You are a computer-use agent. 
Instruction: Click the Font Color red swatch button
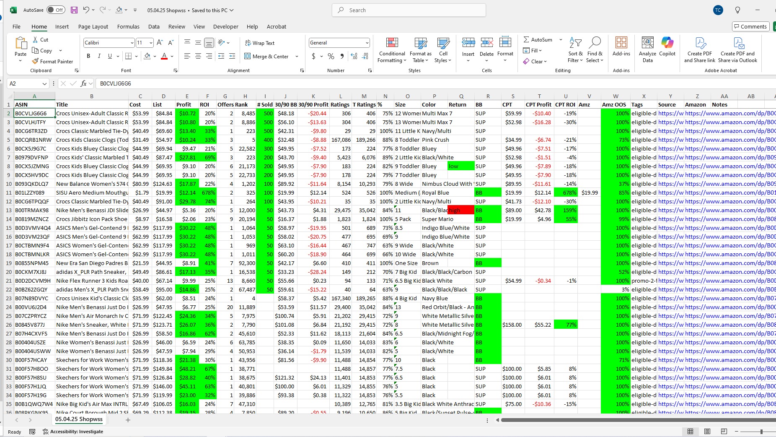(x=164, y=56)
